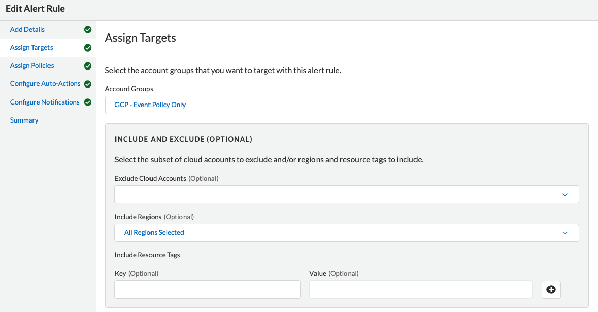Navigate to Configure Auto-Actions step
Screen dimensions: 598x312
[45, 84]
